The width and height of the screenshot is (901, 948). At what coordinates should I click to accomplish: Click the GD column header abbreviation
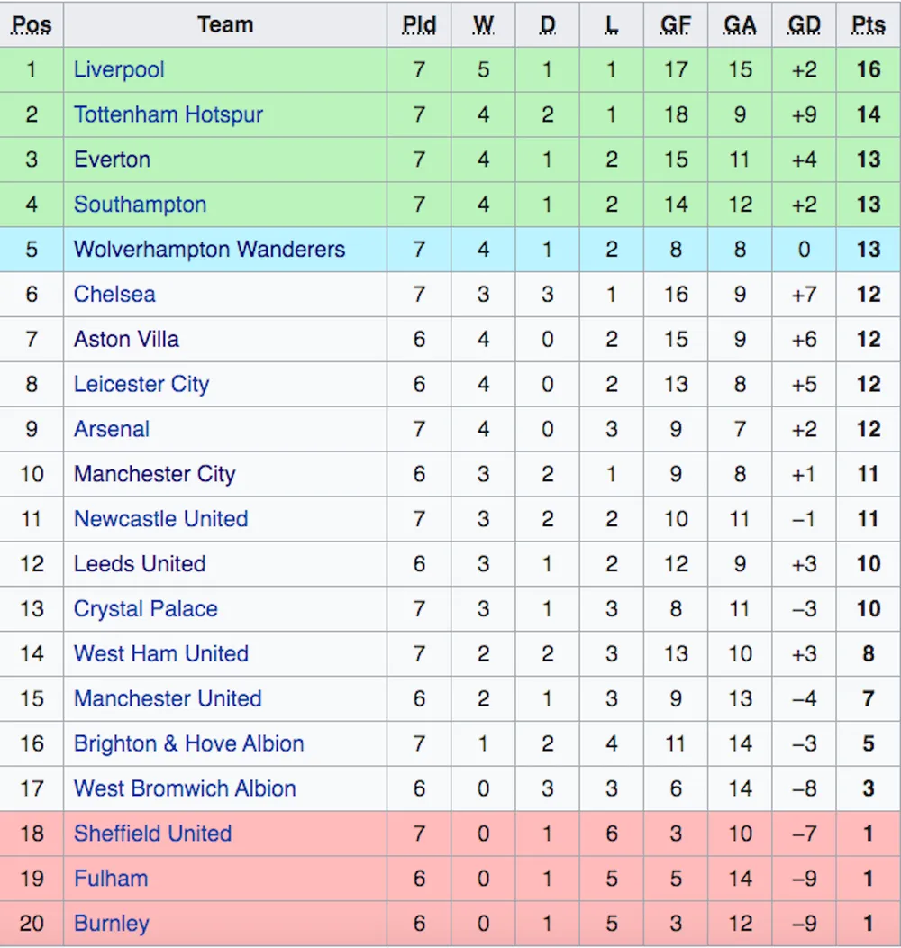coord(804,25)
